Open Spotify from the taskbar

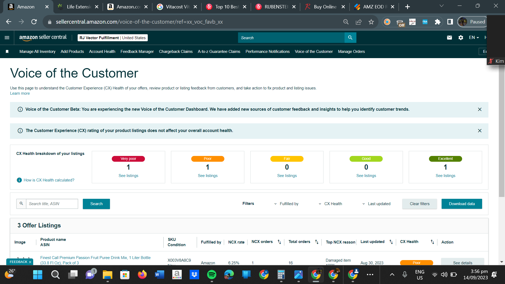[x=212, y=275]
